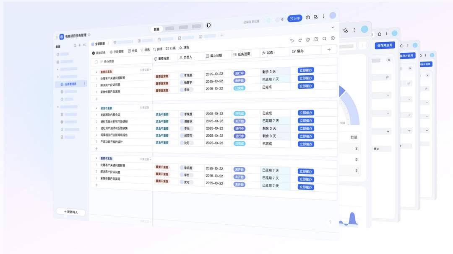453x254 pixels.
Task: Open the 行高 row height option
Action: [167, 49]
